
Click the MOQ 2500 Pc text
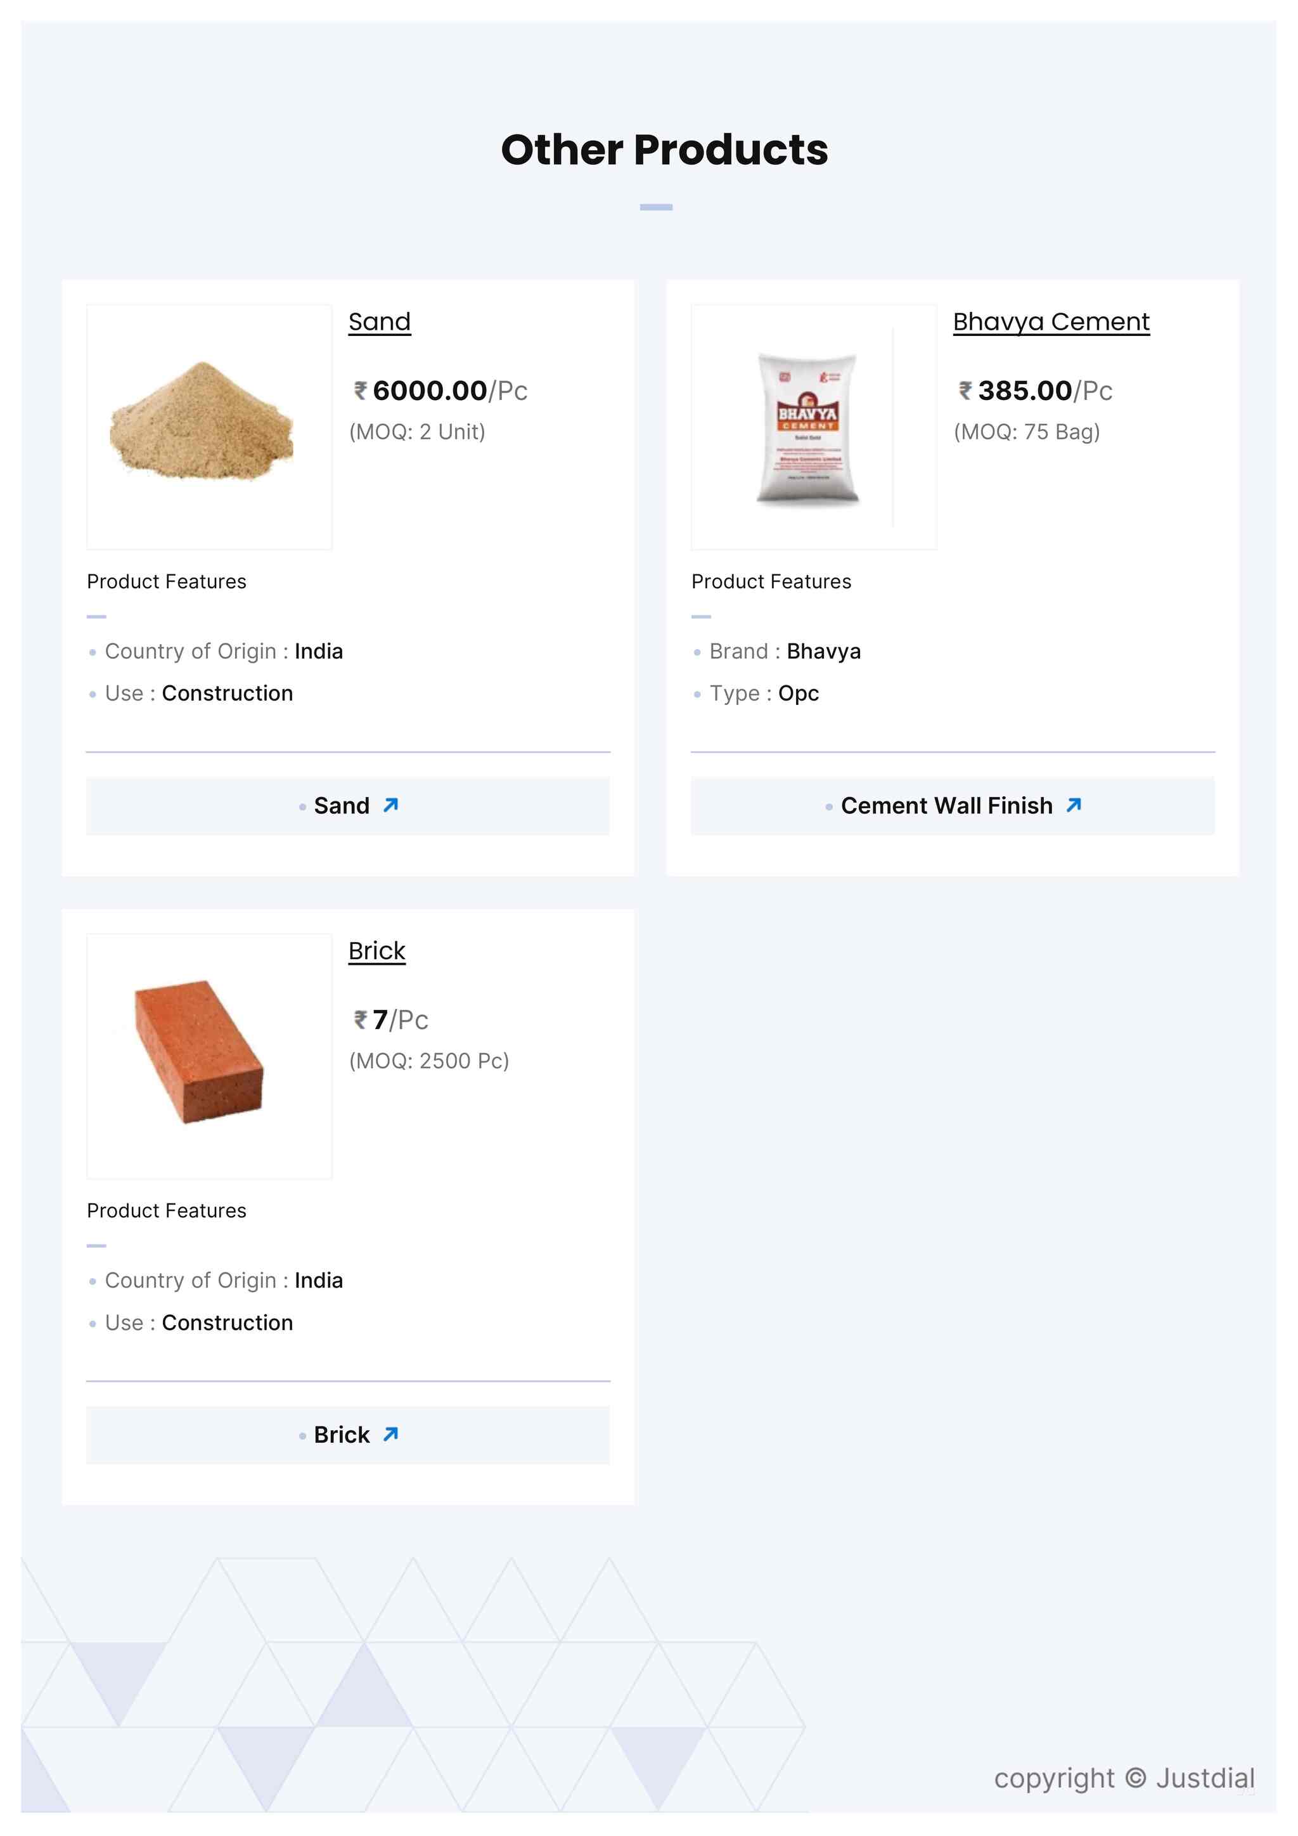click(x=428, y=1061)
